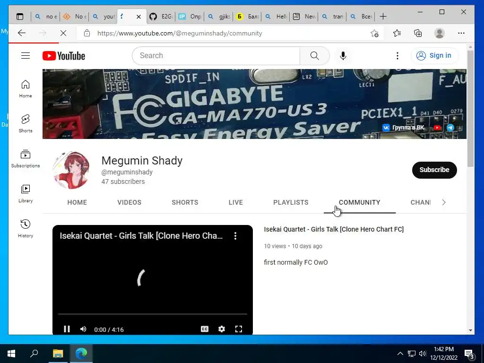Open Isekai Quartet Girls Talk video title link
484x363 pixels.
[x=334, y=229]
